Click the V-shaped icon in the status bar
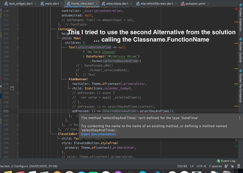The width and height of the screenshot is (243, 173). coord(226,166)
